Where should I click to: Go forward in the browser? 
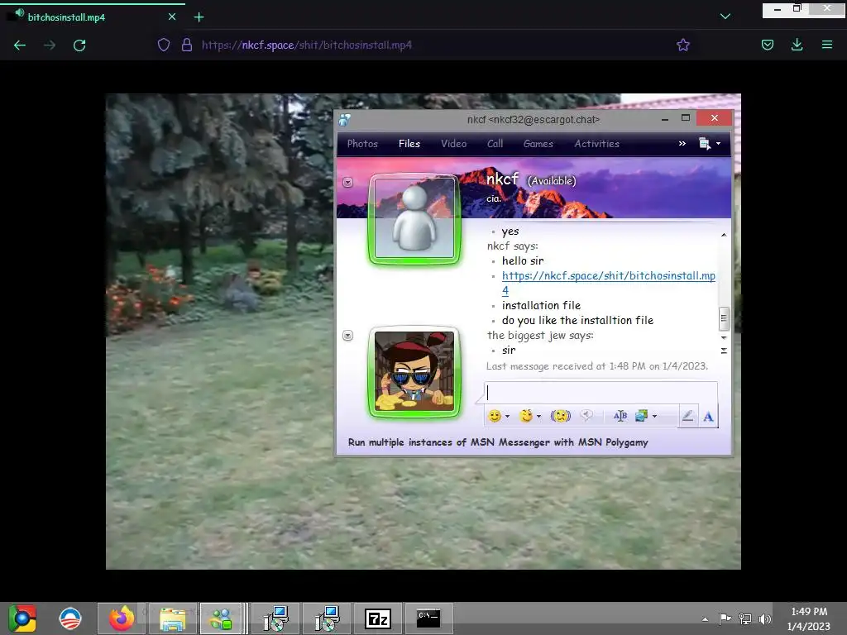50,45
